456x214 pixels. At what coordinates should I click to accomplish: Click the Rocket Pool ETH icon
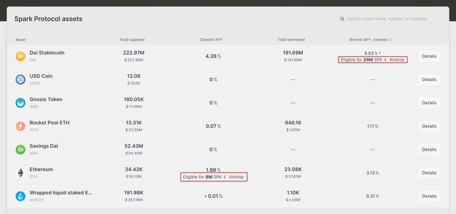(20, 126)
